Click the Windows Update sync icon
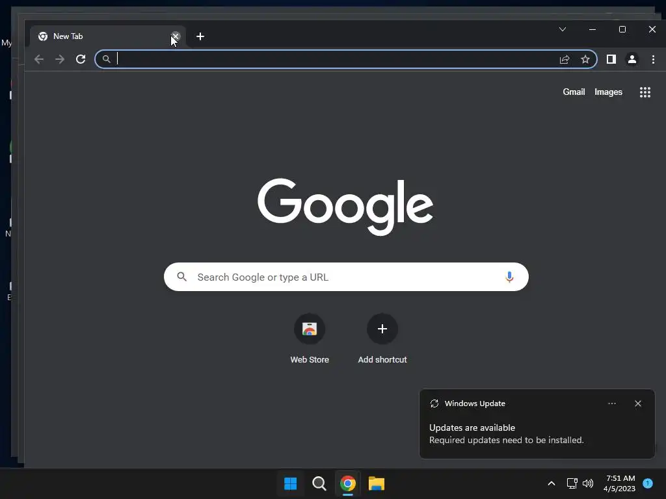 (x=434, y=403)
